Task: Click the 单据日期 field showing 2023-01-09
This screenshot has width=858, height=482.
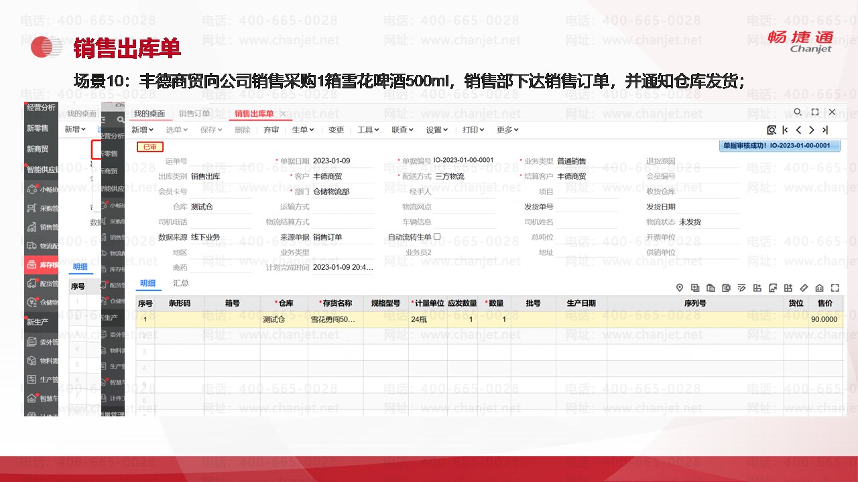Action: point(343,161)
